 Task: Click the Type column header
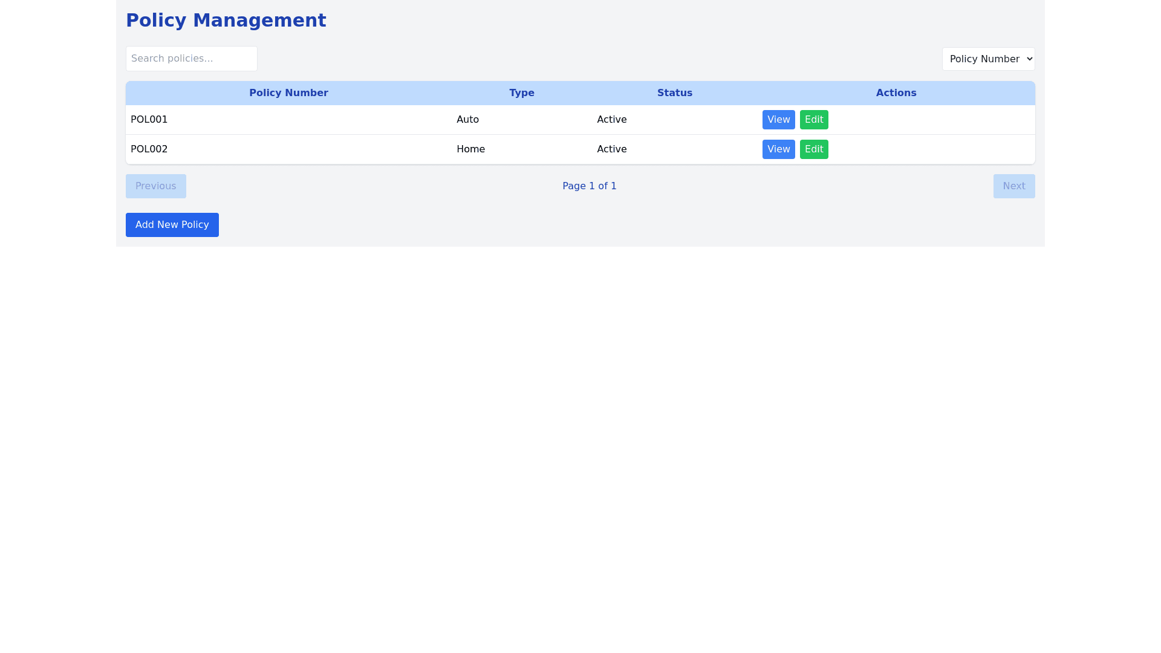[x=521, y=93]
